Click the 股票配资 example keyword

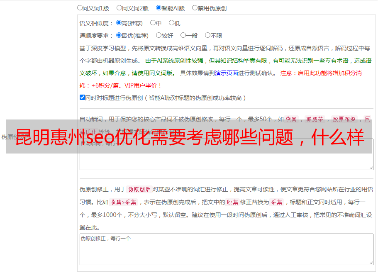(344, 119)
